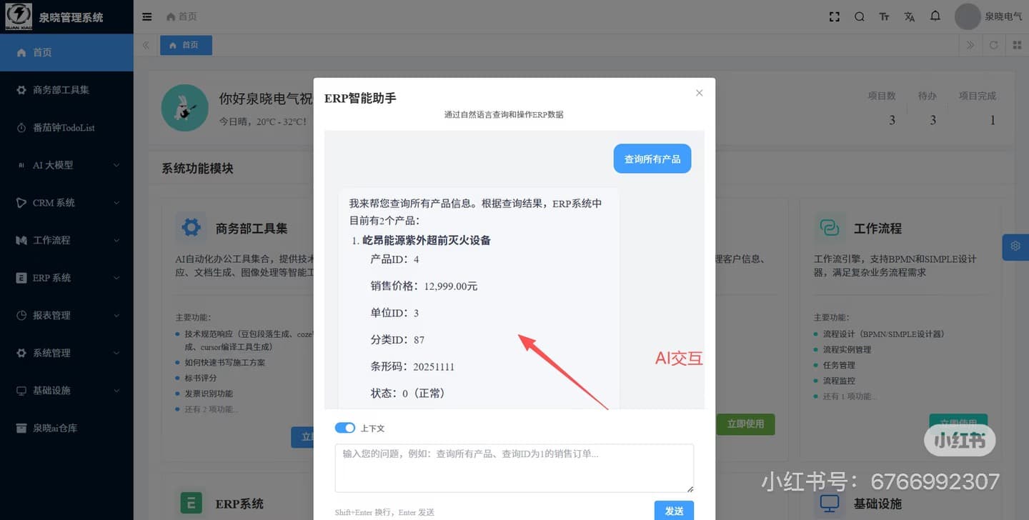The height and width of the screenshot is (520, 1029).
Task: Refresh the current tab page
Action: coord(993,45)
